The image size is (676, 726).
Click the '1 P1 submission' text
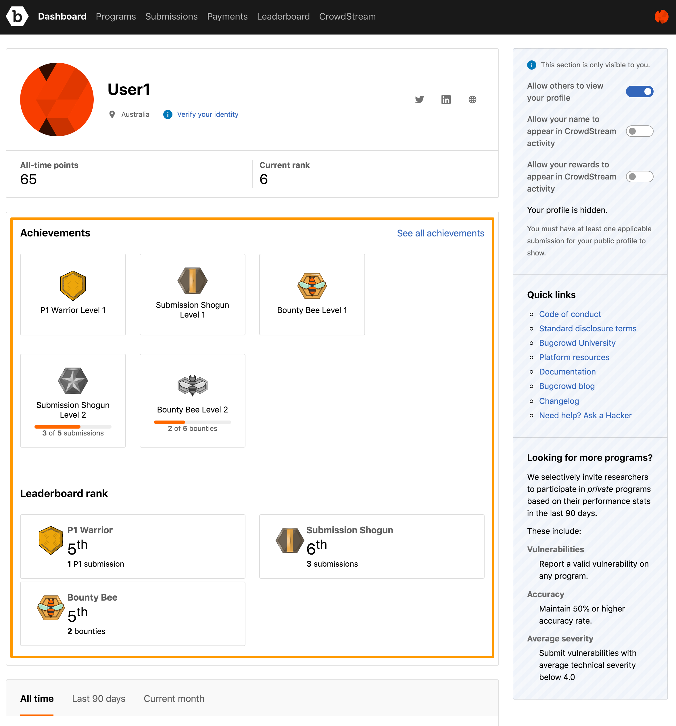[96, 564]
